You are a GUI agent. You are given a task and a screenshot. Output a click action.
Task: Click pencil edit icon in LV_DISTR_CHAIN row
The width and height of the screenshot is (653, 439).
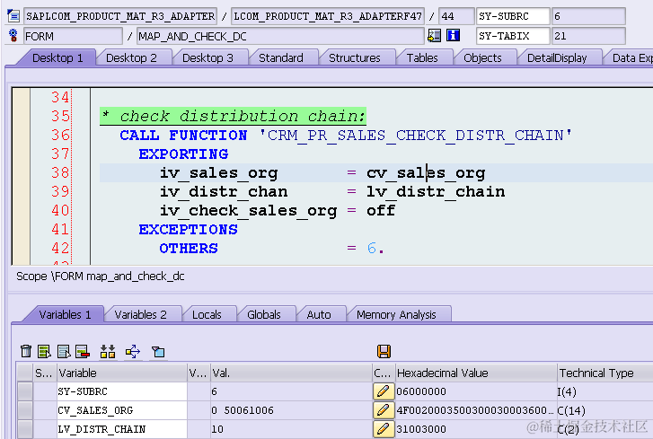(x=384, y=428)
